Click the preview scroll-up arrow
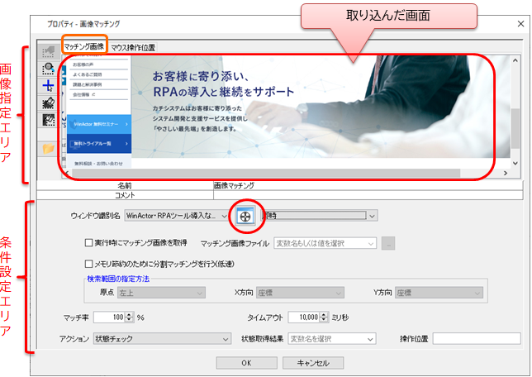 click(x=515, y=60)
